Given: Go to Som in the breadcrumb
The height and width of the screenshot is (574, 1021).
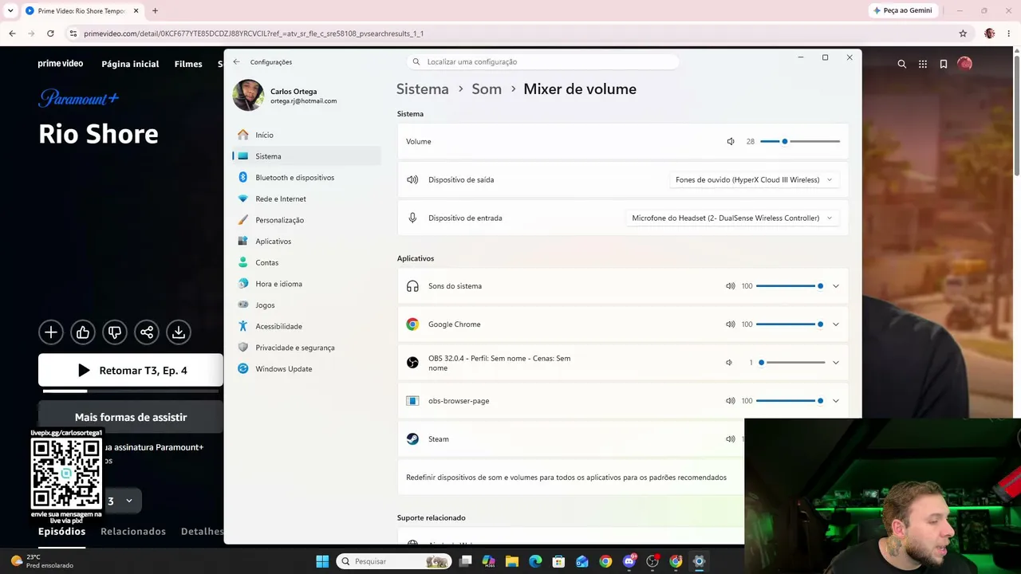Looking at the screenshot, I should coord(487,89).
